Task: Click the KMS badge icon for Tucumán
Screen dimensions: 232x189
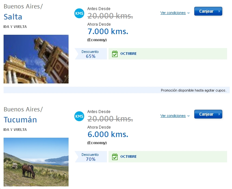Action: point(79,116)
